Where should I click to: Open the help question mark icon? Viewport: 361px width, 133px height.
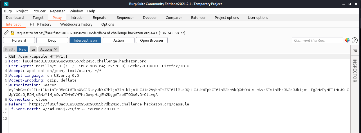click(354, 40)
